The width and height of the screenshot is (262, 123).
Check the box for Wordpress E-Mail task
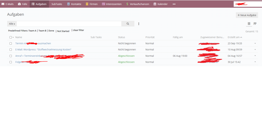pyautogui.click(x=11, y=49)
